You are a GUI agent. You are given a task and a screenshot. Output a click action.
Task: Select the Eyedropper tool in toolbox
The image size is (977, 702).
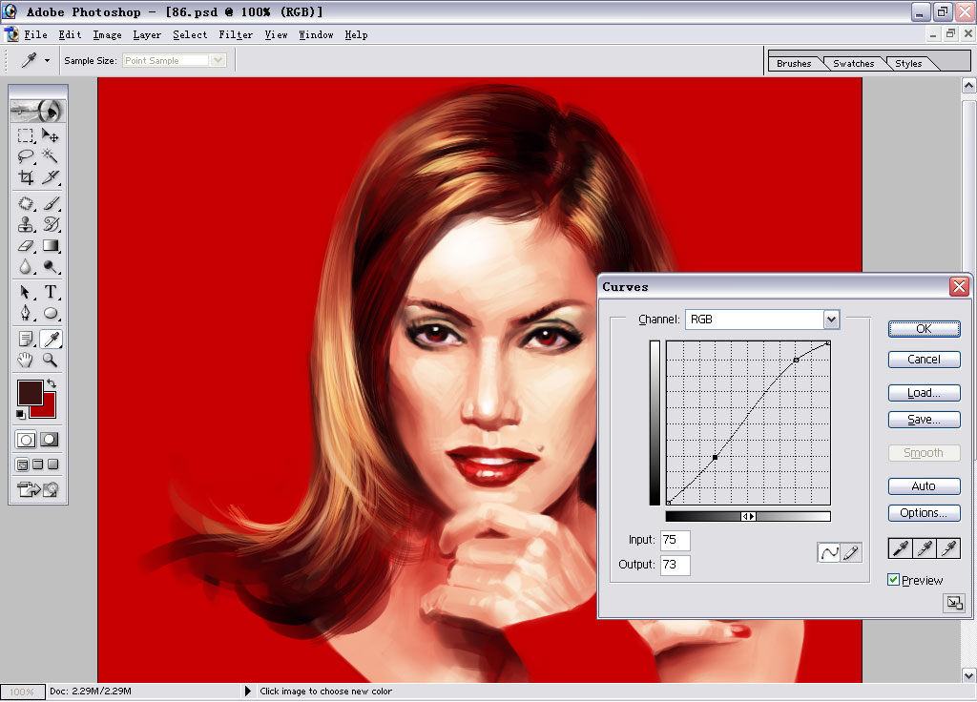(x=51, y=339)
